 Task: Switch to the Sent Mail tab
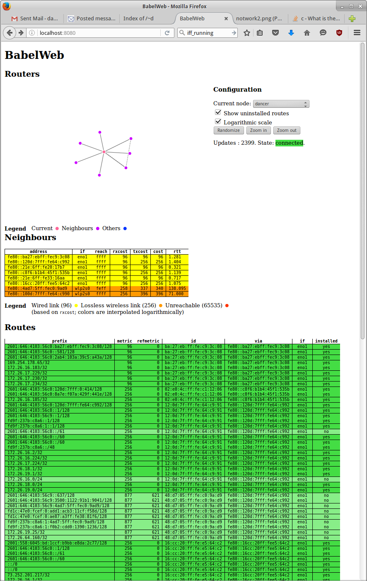35,18
